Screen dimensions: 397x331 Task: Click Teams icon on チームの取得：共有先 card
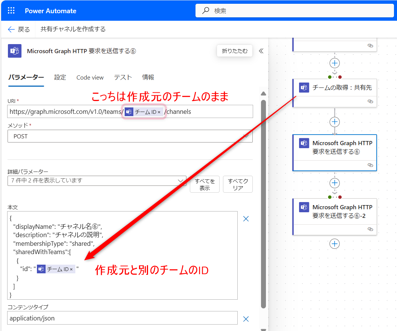pyautogui.click(x=304, y=88)
